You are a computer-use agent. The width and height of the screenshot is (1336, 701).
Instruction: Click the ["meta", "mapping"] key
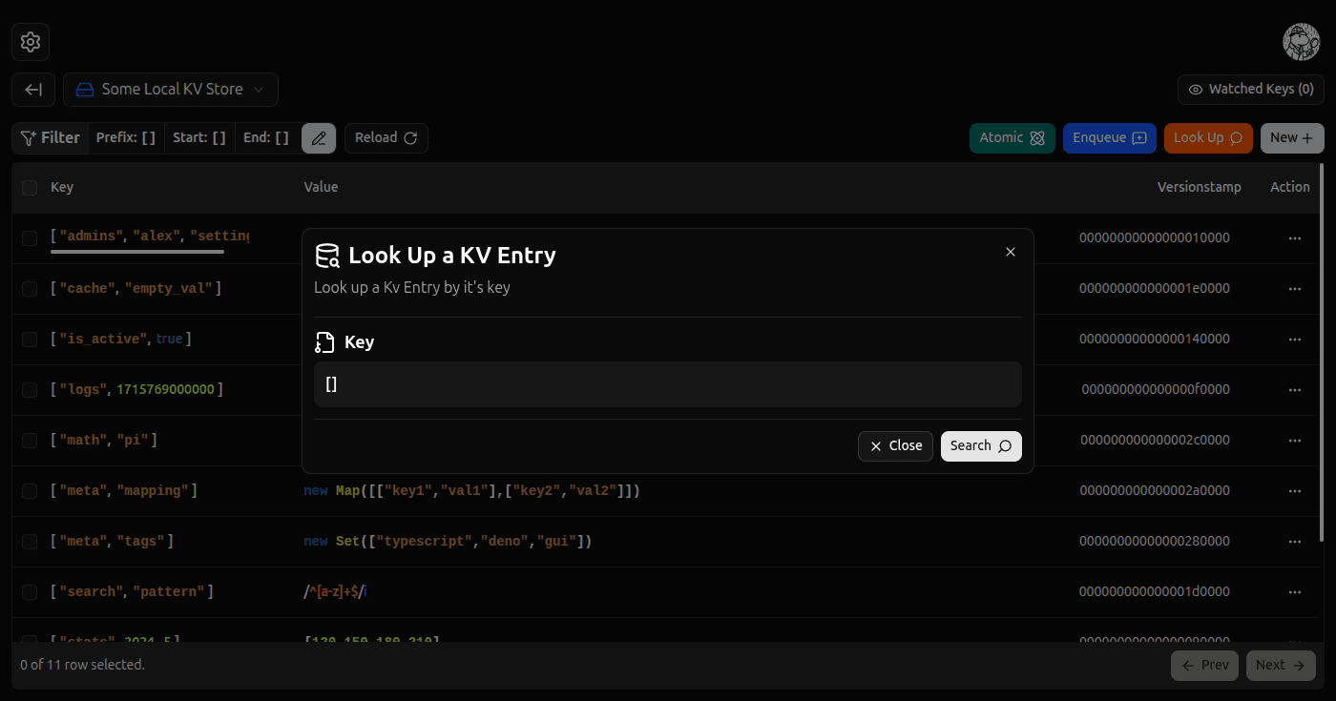(124, 491)
